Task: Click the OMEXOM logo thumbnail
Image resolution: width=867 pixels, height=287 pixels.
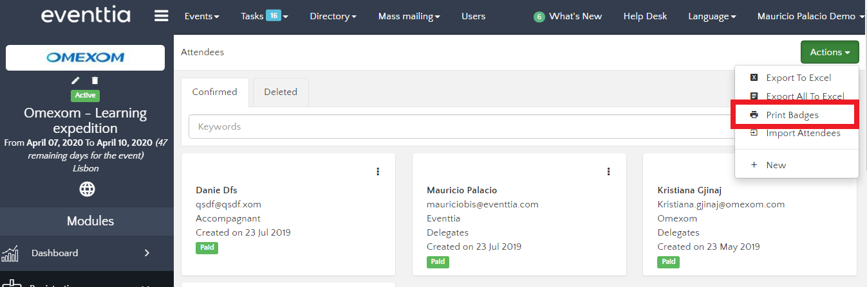Action: [86, 58]
